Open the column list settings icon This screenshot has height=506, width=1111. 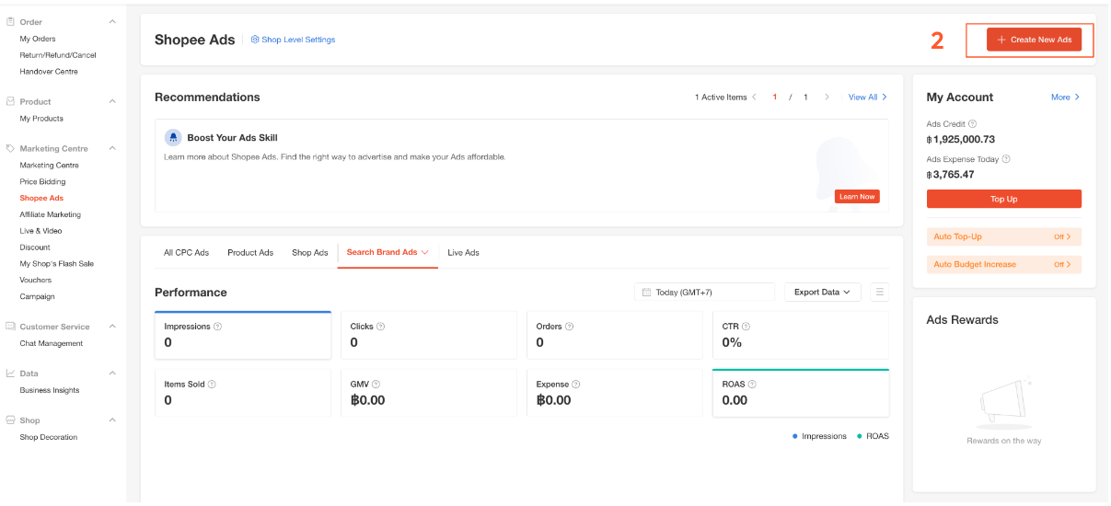coord(879,293)
